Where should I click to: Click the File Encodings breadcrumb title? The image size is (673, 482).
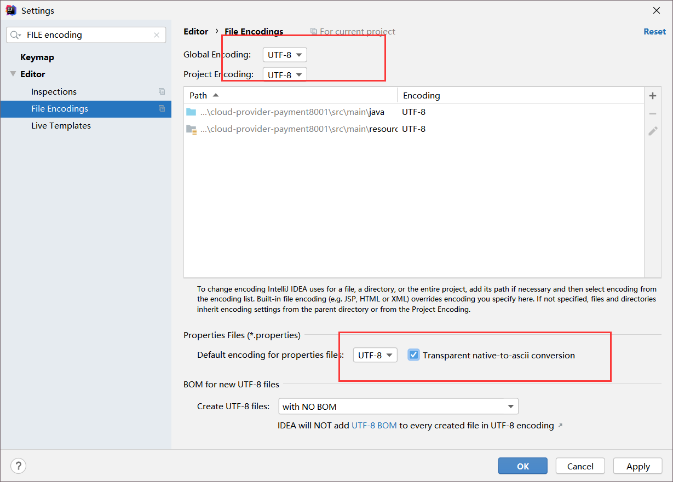[254, 32]
